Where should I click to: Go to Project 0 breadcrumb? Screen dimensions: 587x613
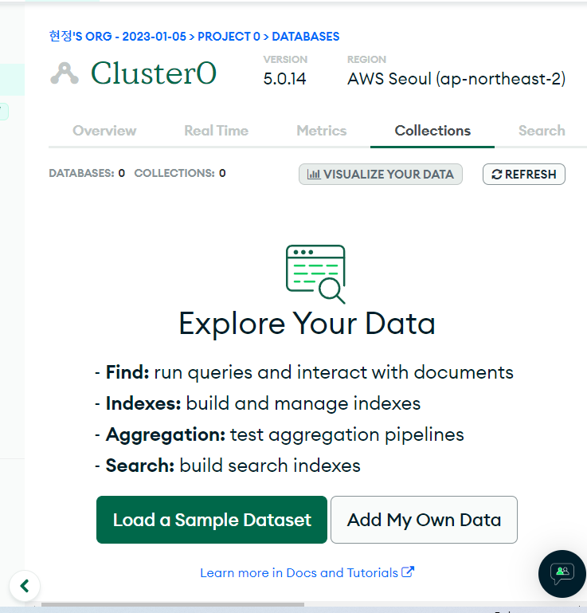[229, 37]
